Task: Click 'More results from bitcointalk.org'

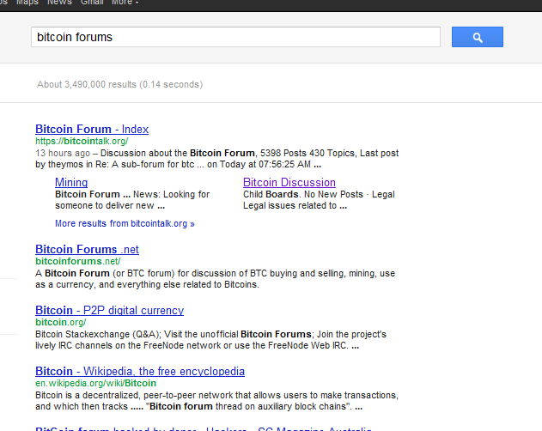Action: [125, 223]
